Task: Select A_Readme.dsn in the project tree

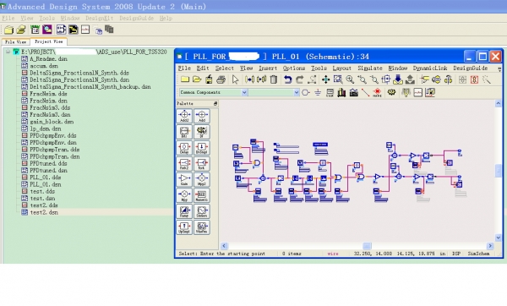Action: pos(48,59)
